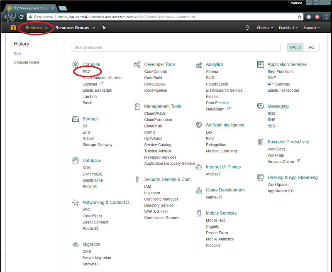
Task: Open the EC2 service under Compute
Action: pyautogui.click(x=86, y=71)
